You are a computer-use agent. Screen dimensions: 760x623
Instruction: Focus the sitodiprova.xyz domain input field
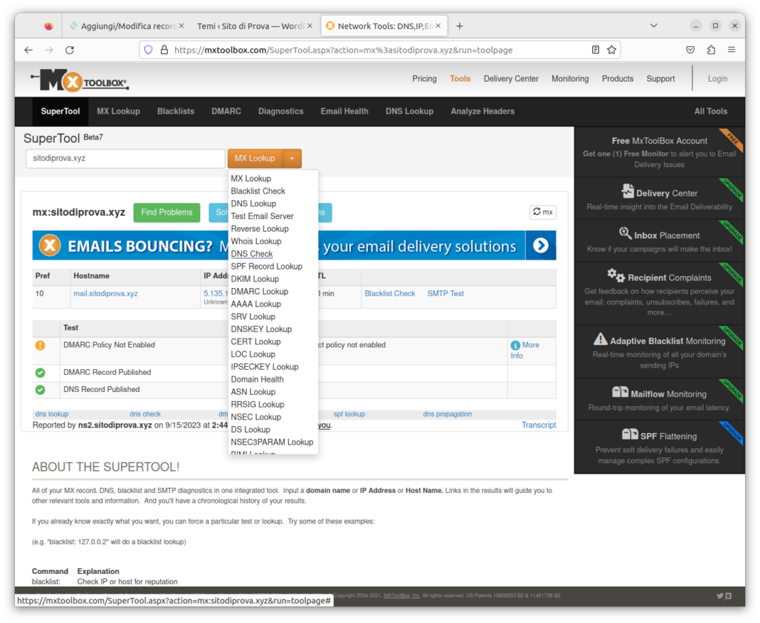point(125,159)
